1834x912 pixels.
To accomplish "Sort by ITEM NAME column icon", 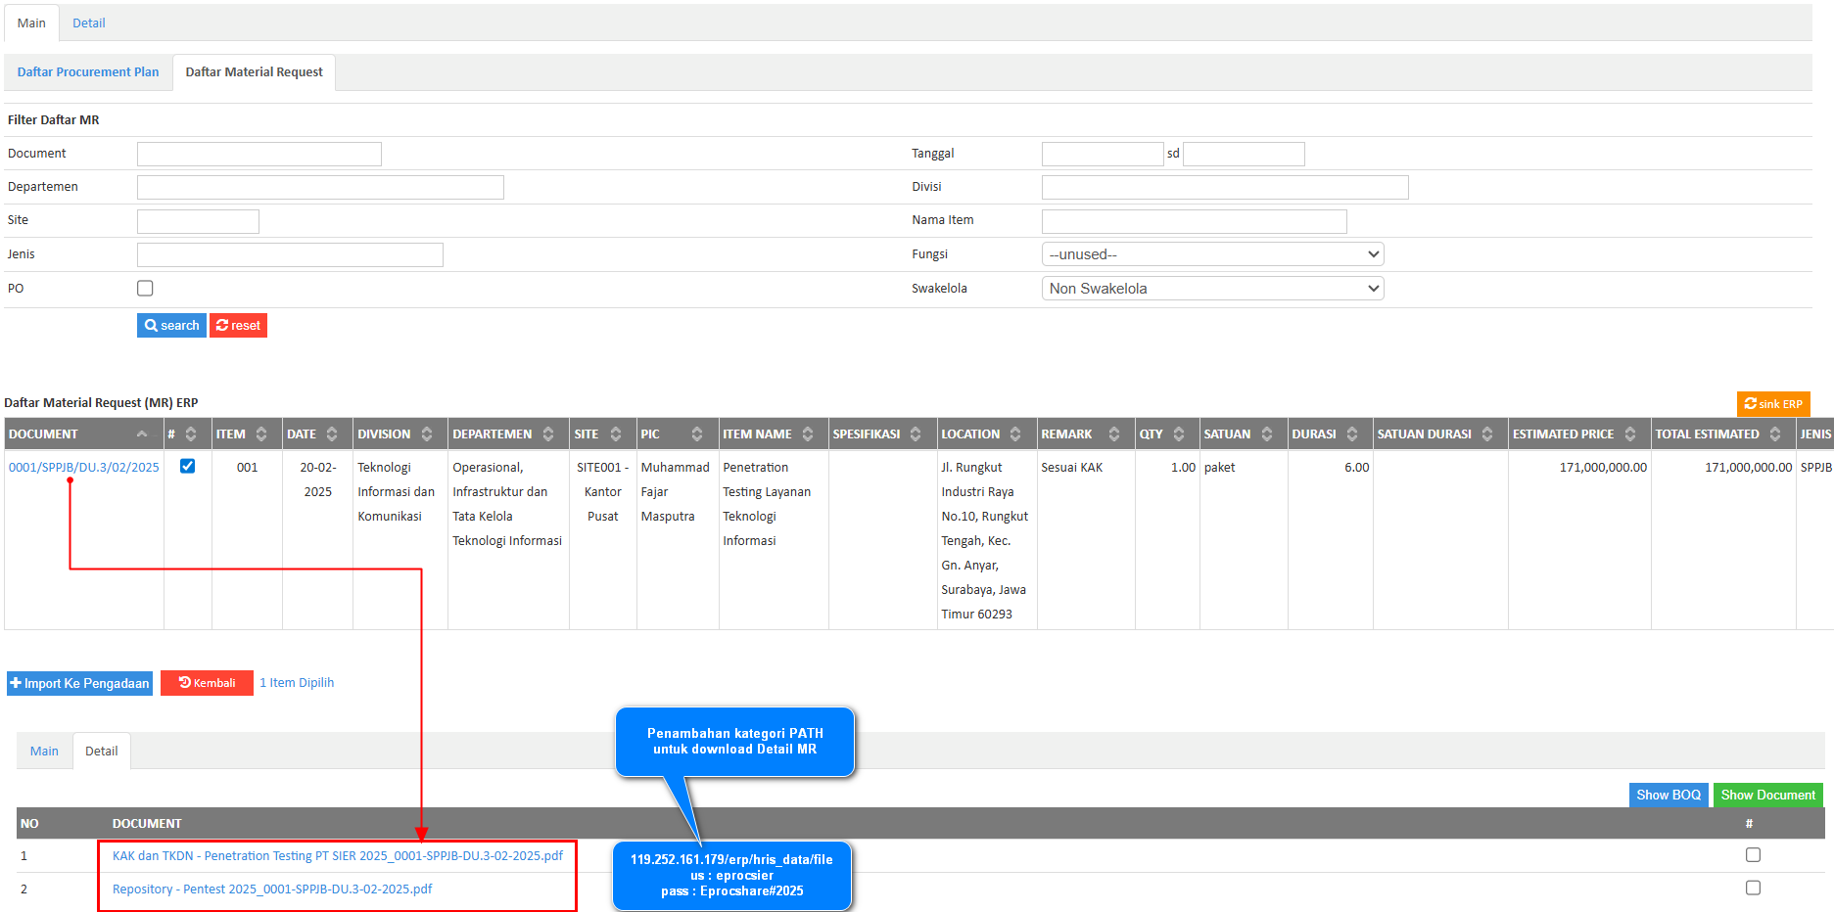I will (x=808, y=434).
